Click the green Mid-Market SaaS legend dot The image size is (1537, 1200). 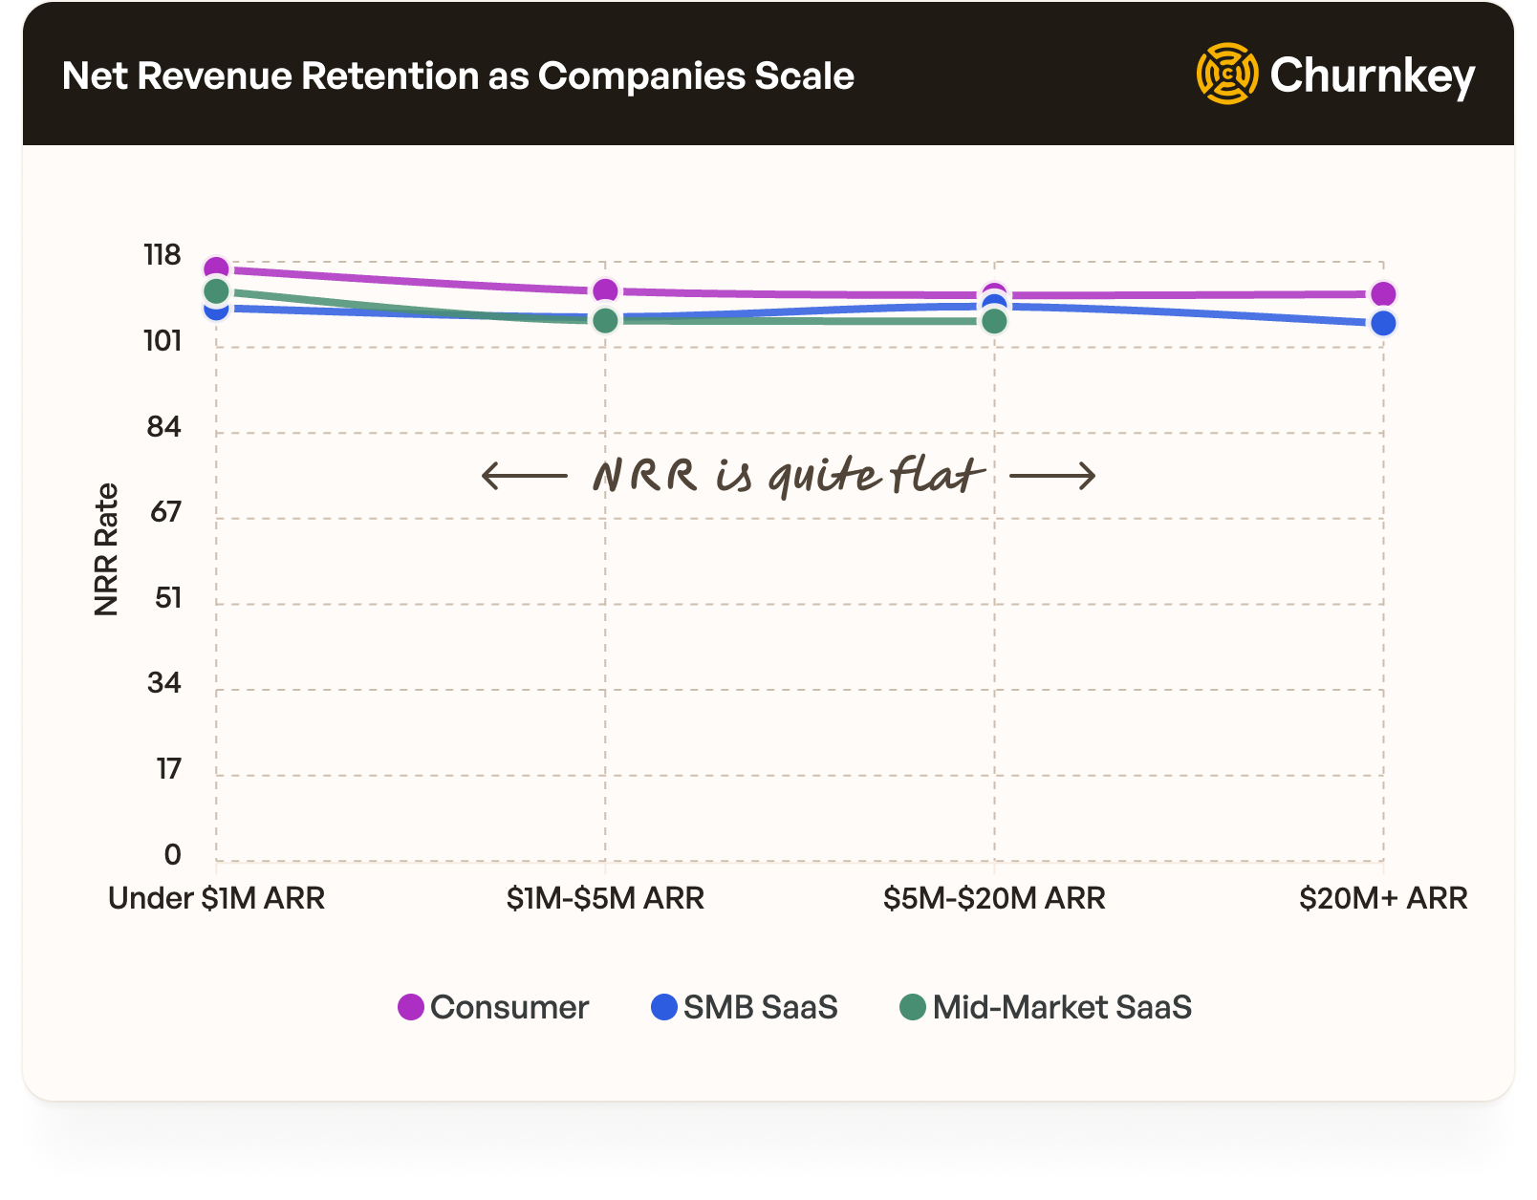pyautogui.click(x=913, y=1007)
